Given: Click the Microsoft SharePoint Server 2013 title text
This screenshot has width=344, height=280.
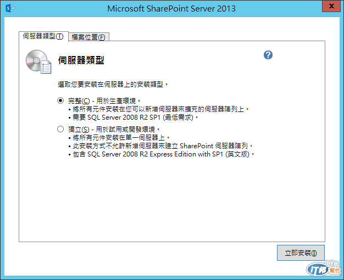Looking at the screenshot, I should (x=171, y=9).
